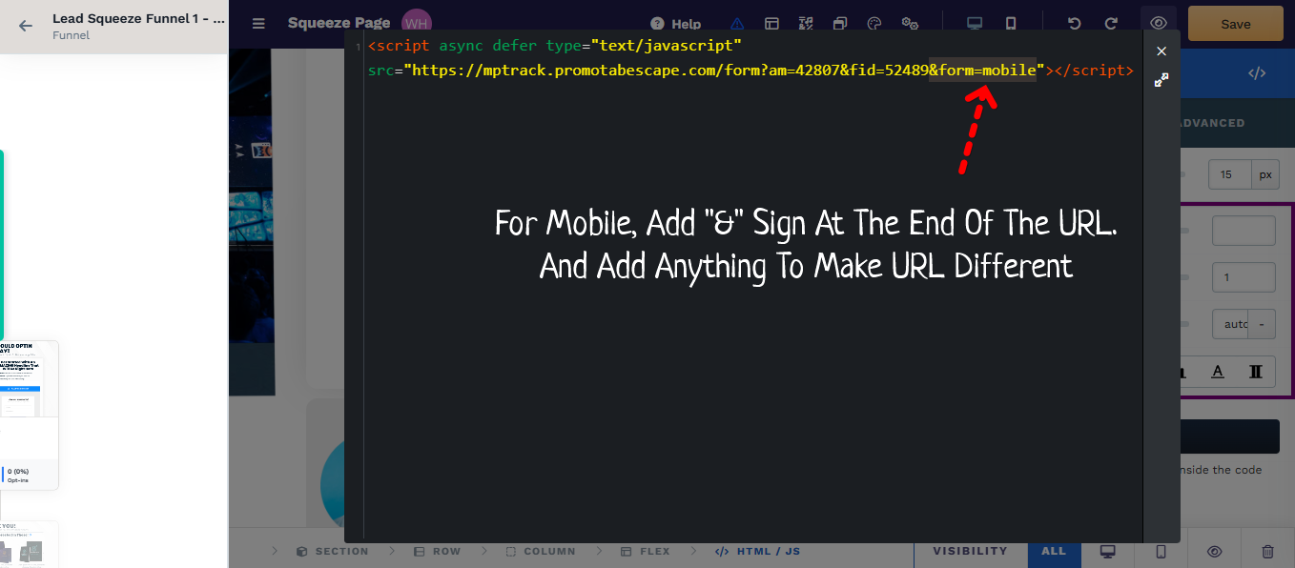Click the redo arrow icon
The width and height of the screenshot is (1295, 568).
[1111, 24]
